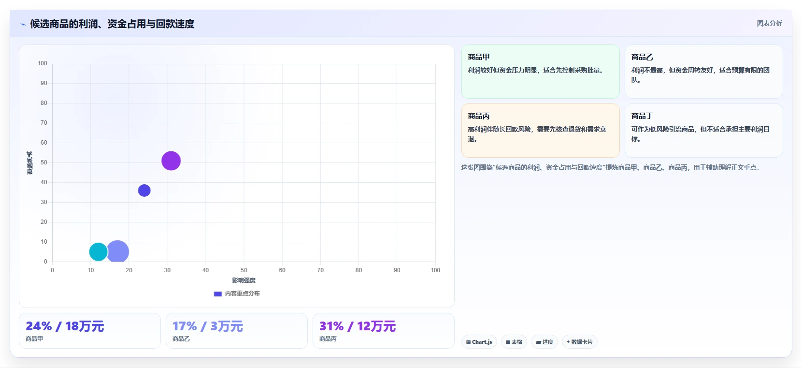Open the orange 商品丙 risk card
The width and height of the screenshot is (802, 368).
[540, 131]
